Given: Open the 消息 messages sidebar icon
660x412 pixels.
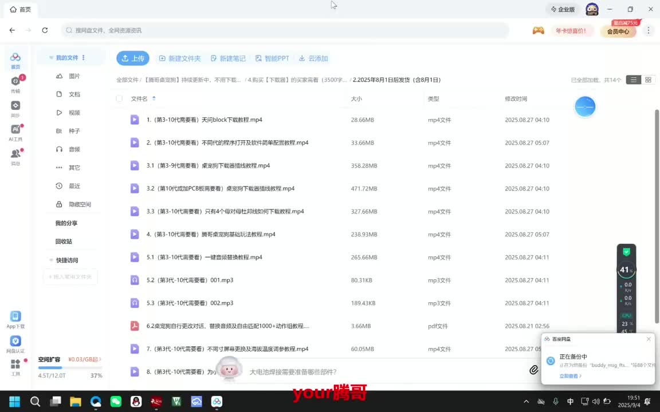Looking at the screenshot, I should (15, 156).
